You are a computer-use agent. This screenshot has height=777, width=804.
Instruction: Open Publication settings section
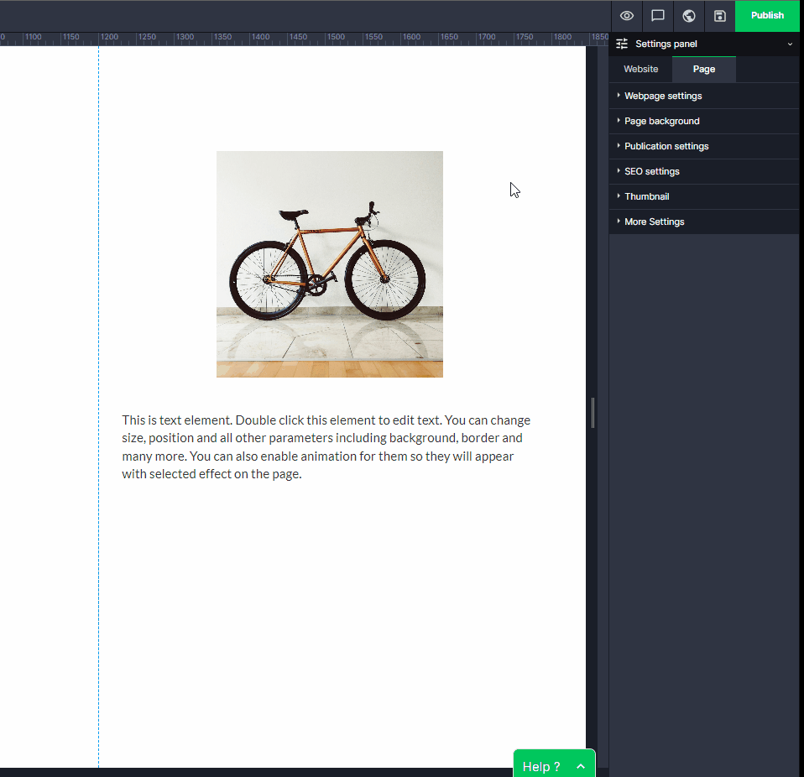(666, 146)
